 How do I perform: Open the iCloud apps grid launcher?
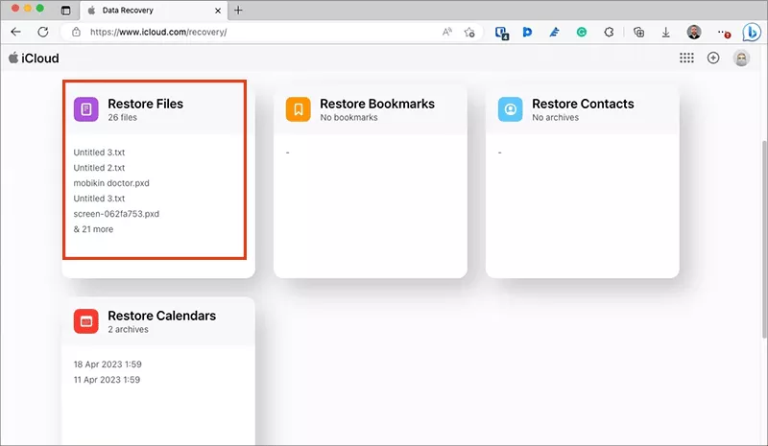pyautogui.click(x=686, y=58)
